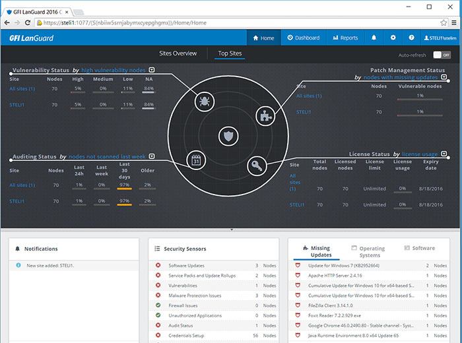This screenshot has height=343, width=462.
Task: Open STELI1 site in Patch Management Status
Action: [x=304, y=112]
